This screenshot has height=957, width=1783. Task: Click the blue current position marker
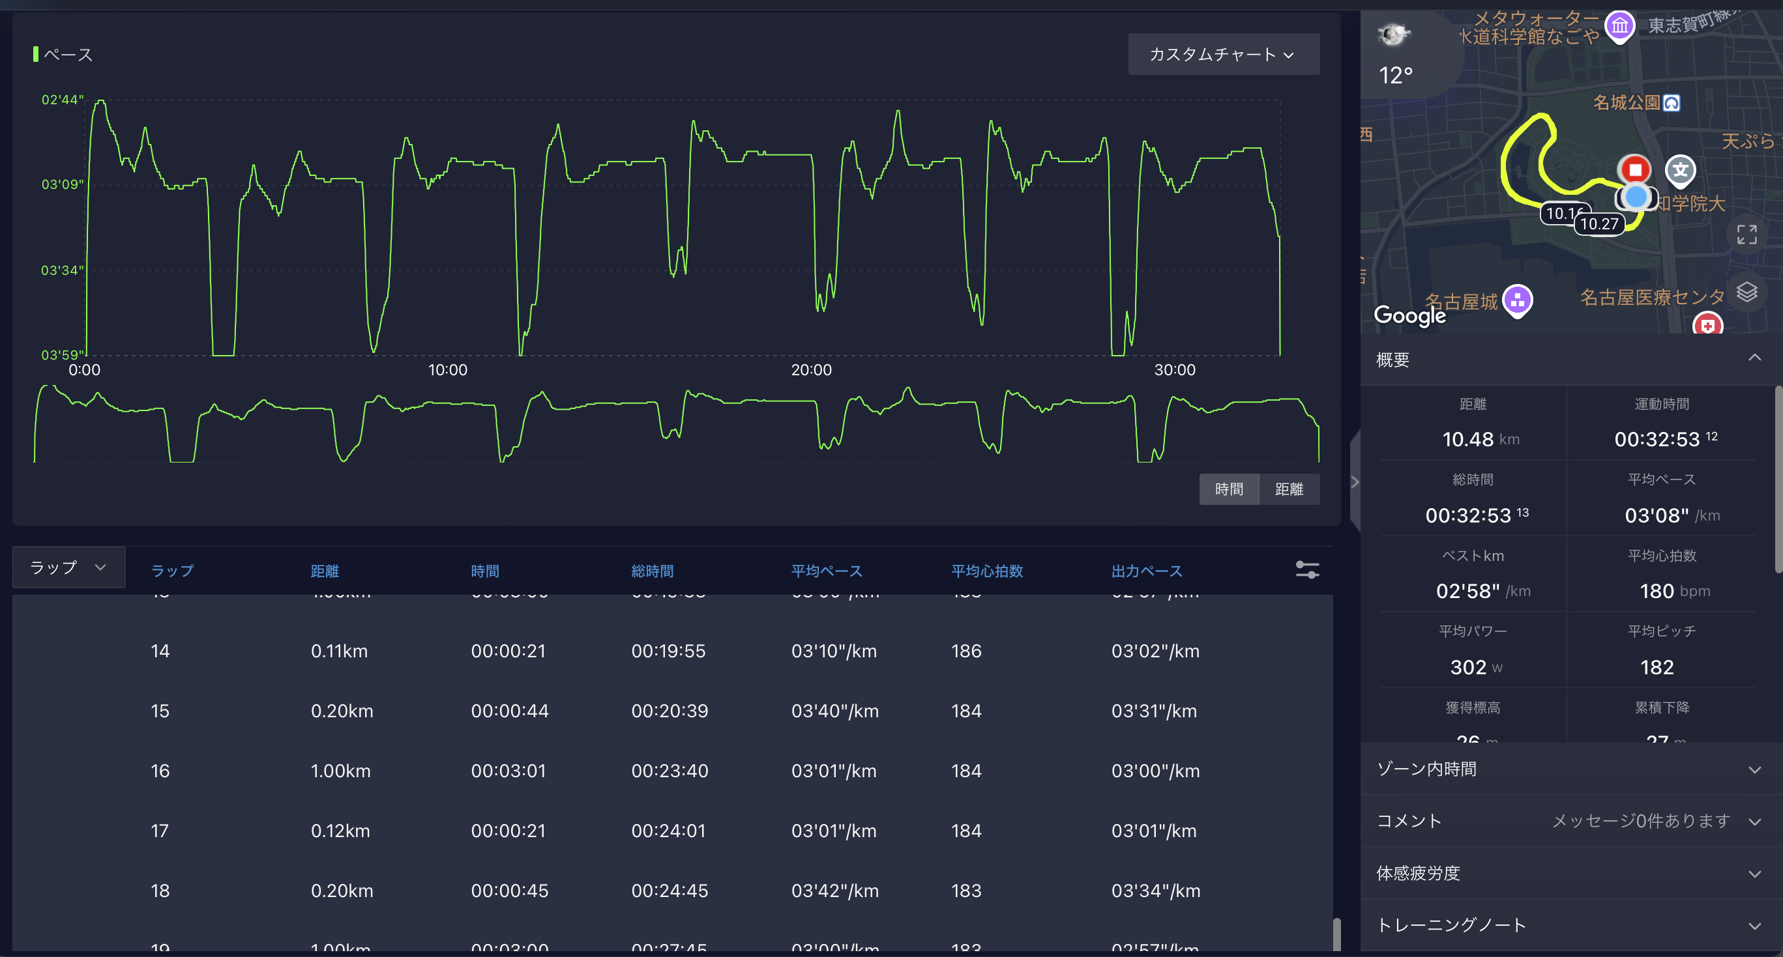coord(1636,197)
